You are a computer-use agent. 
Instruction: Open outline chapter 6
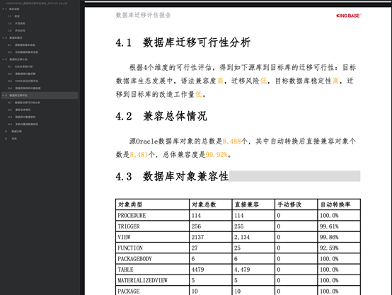coord(11,139)
